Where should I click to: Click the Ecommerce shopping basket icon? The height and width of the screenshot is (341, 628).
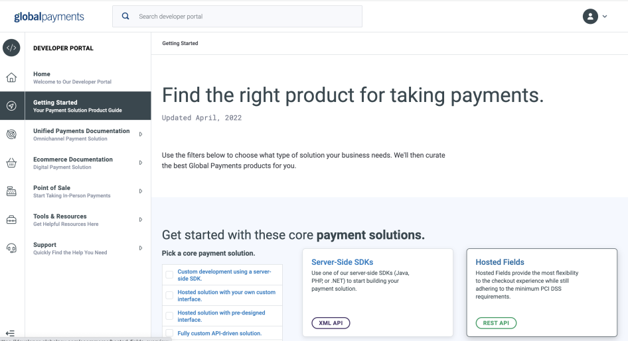[11, 163]
